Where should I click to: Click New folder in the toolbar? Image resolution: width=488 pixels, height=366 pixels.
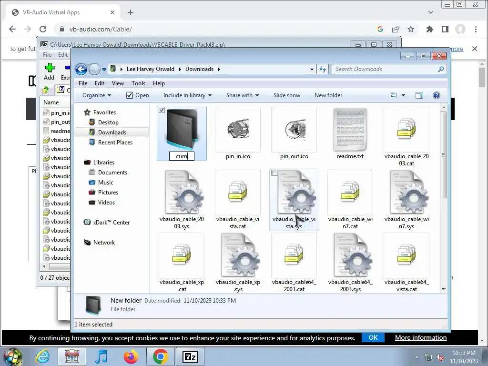click(x=328, y=95)
